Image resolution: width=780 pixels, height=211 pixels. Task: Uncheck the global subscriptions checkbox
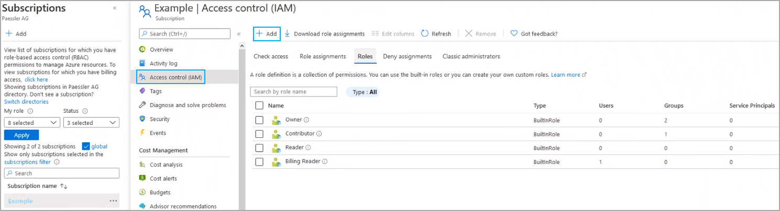[86, 146]
